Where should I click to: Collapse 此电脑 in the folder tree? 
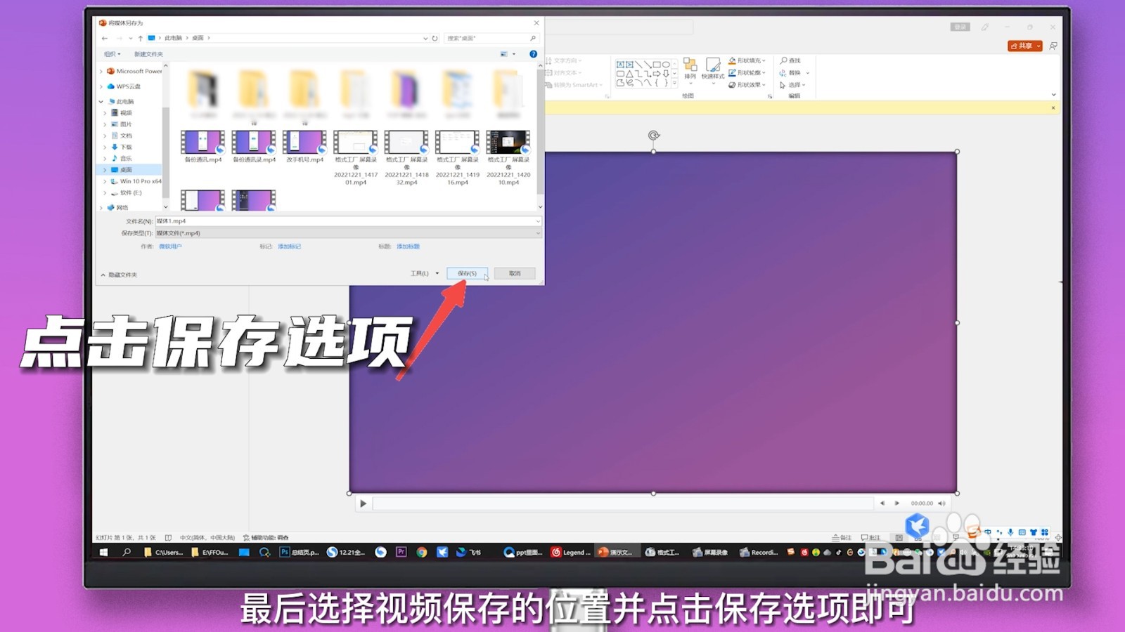click(x=101, y=101)
